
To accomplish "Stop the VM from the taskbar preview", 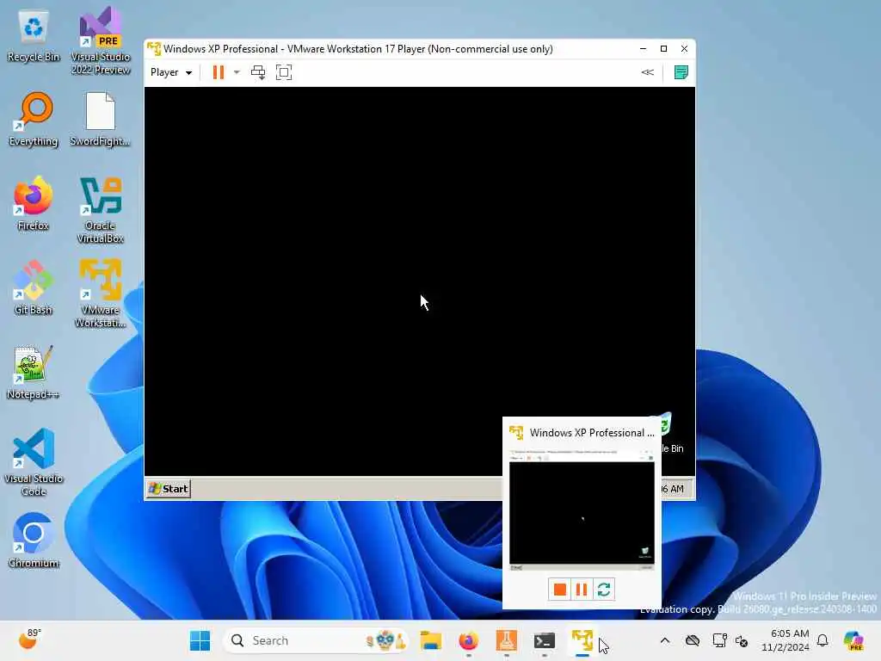I will (559, 589).
